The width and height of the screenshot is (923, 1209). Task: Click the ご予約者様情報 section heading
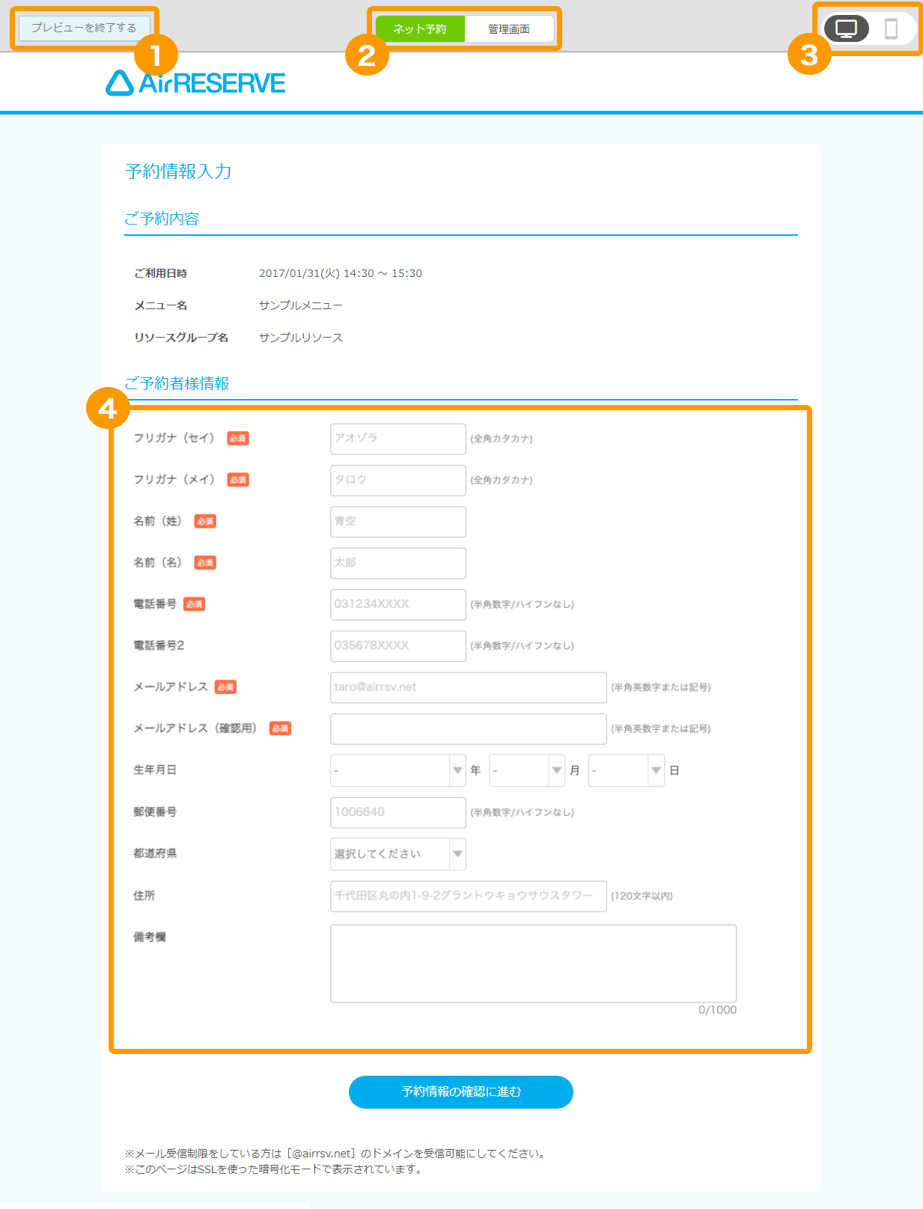(177, 383)
